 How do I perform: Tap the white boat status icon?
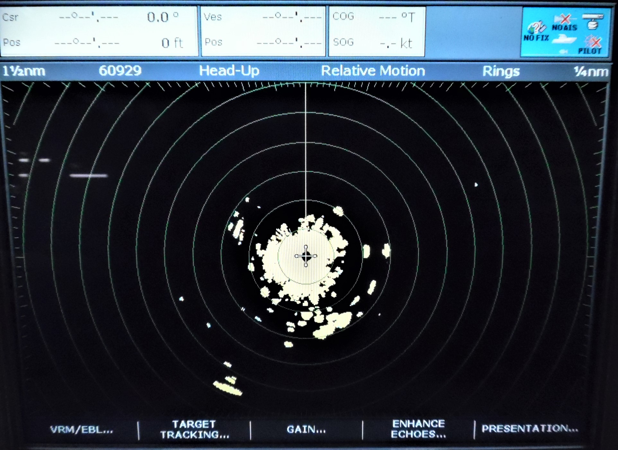pos(565,39)
